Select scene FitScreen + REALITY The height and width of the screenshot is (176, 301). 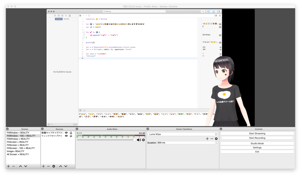pyautogui.click(x=23, y=142)
